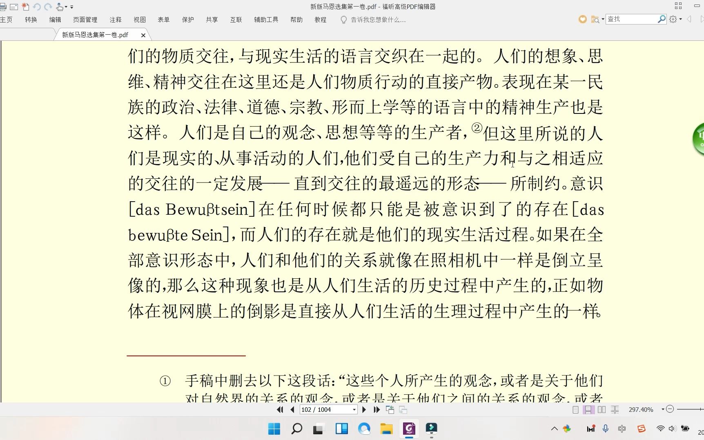The width and height of the screenshot is (704, 440).
Task: Open the 表单 ribbon tab
Action: coord(164,20)
